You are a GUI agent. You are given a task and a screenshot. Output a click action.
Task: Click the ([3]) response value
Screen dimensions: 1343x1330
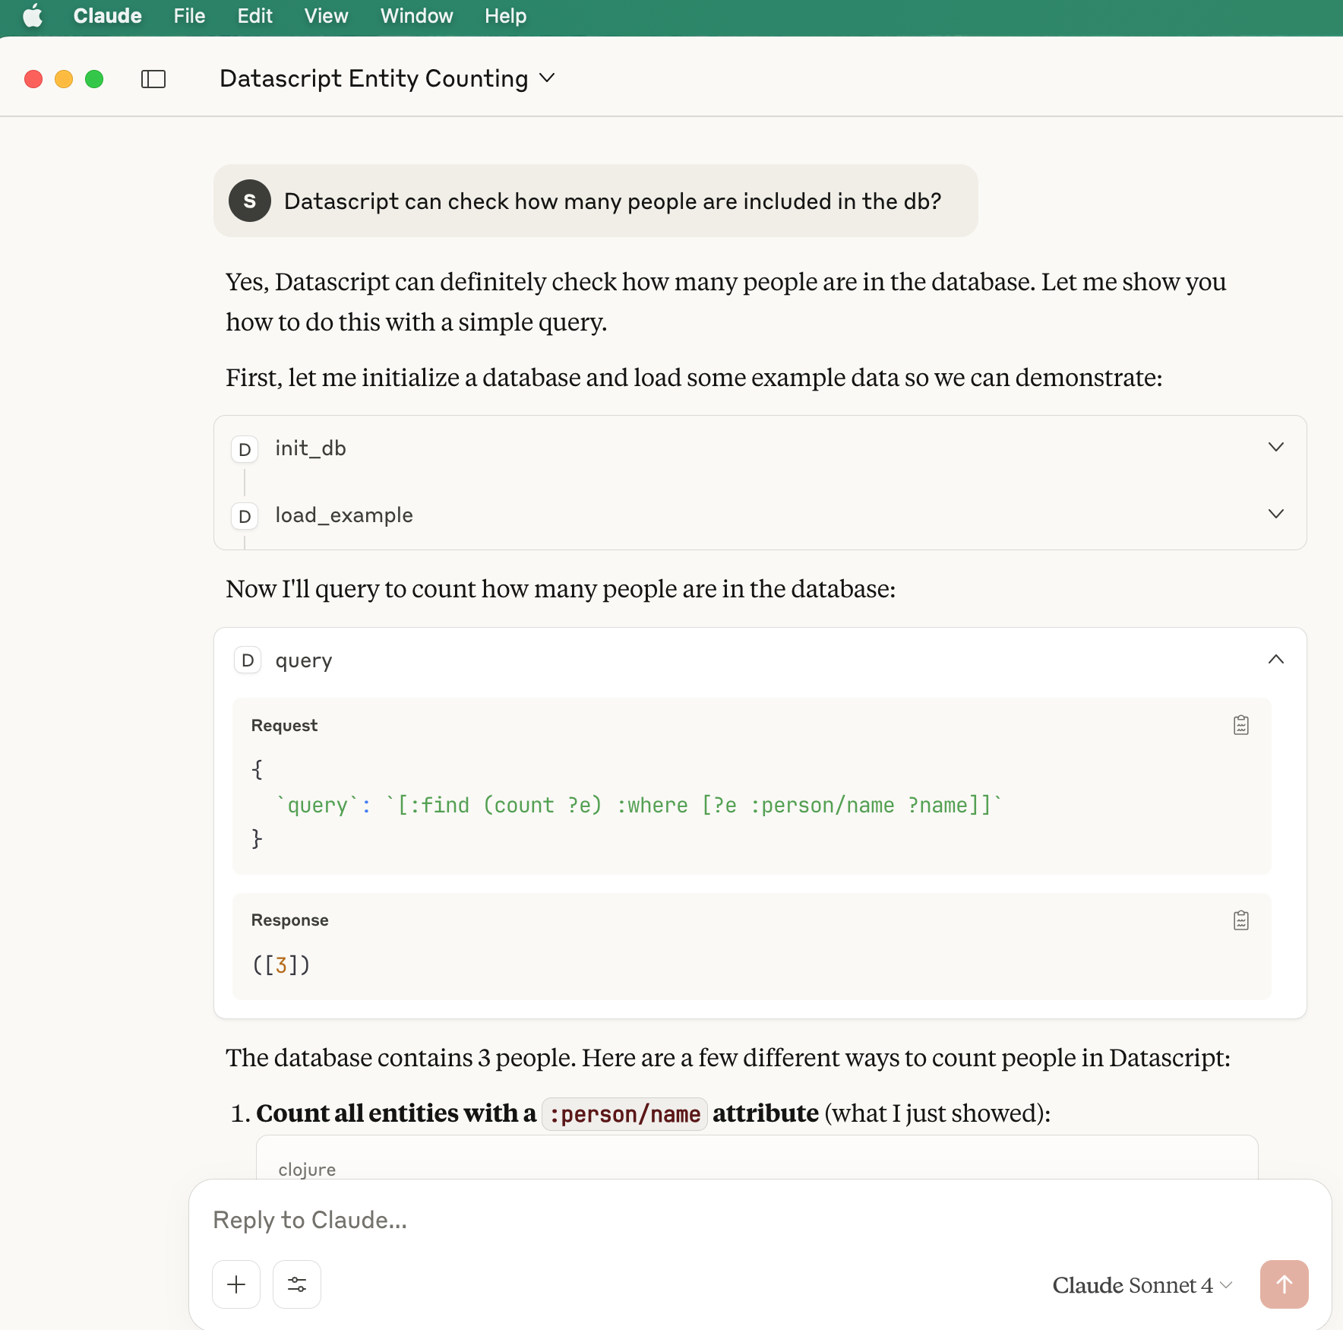(281, 964)
